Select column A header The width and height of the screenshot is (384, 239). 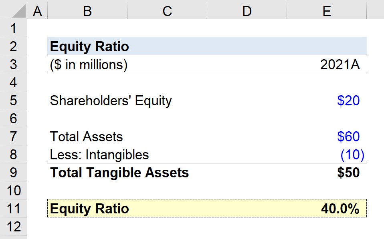[x=37, y=11]
